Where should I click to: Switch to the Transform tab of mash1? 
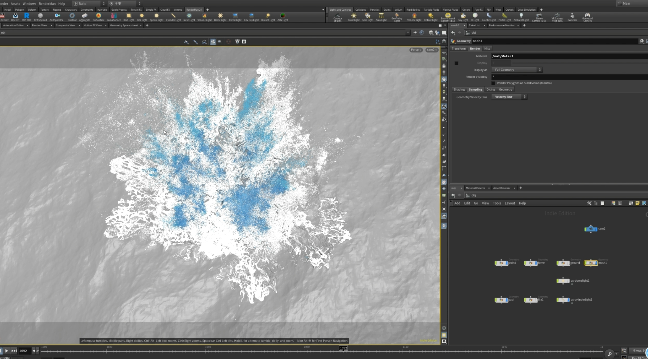pos(459,48)
